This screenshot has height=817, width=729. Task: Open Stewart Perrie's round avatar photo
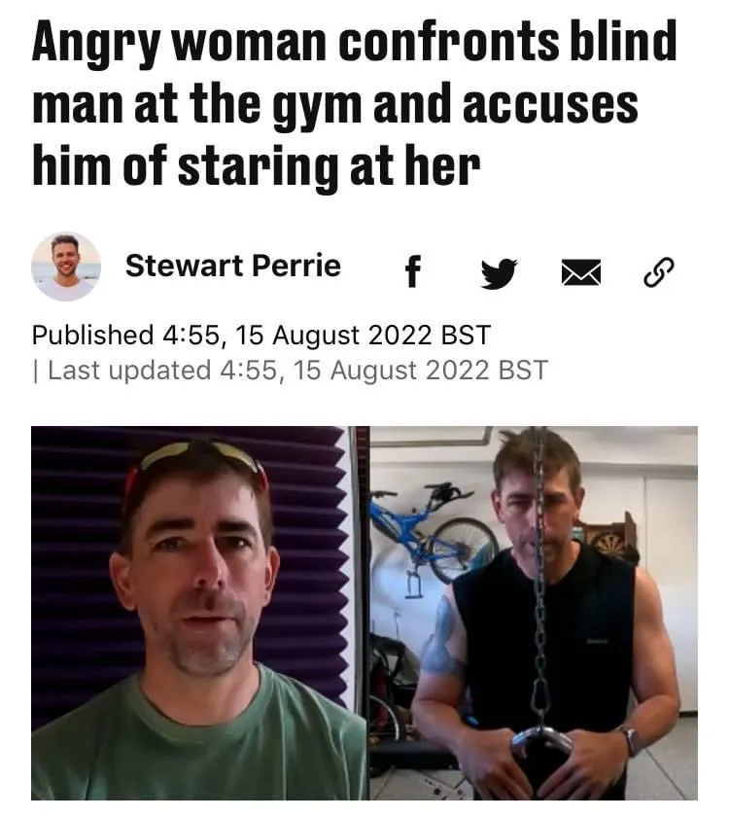click(66, 266)
